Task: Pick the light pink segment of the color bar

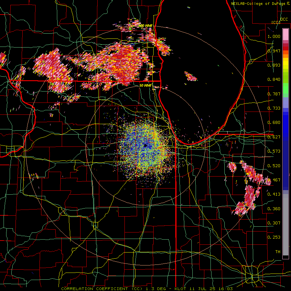Action: click(x=286, y=34)
